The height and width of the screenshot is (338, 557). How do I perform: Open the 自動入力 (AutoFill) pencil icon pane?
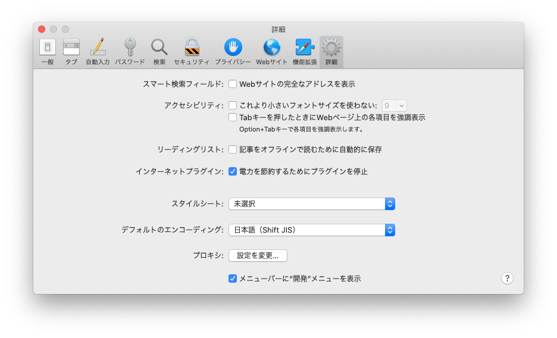[x=98, y=52]
